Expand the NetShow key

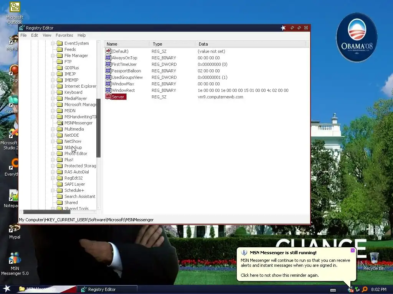pos(53,141)
